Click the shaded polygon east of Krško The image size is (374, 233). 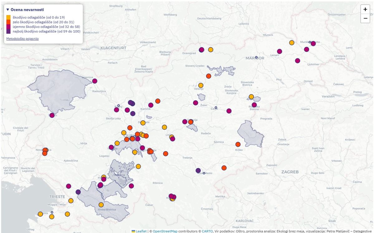251,134
